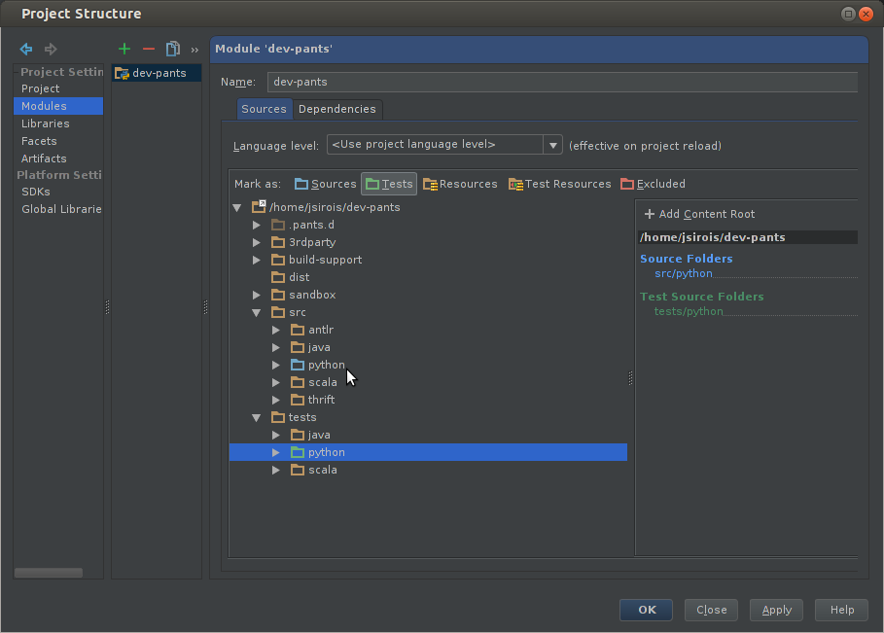Expand the python folder under src
The width and height of the screenshot is (884, 633).
click(275, 365)
